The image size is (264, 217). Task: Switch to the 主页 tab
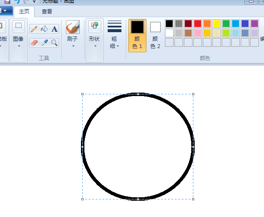click(24, 12)
